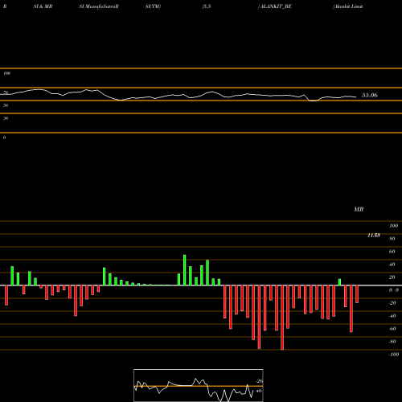Open the mini line chart thumbnail
The width and height of the screenshot is (402, 402).
199,385
